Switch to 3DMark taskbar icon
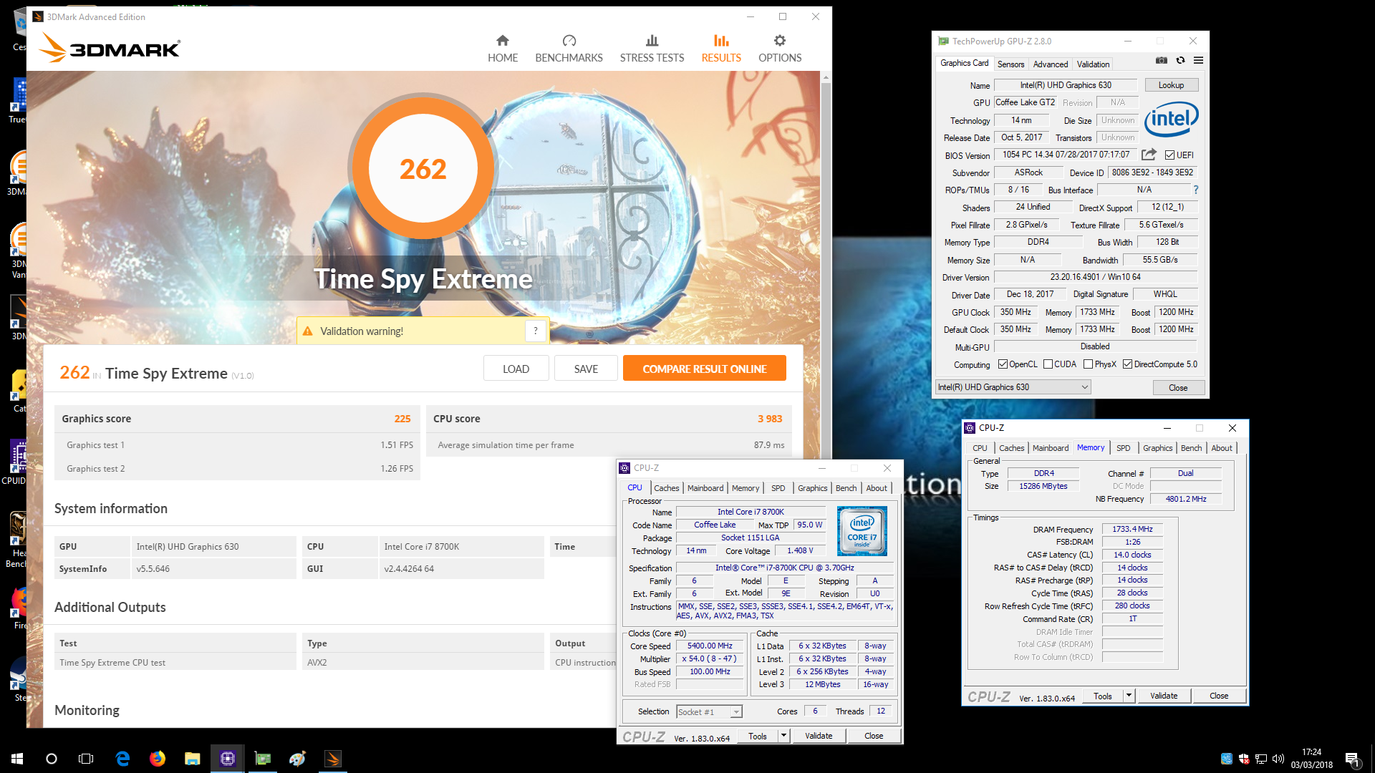The height and width of the screenshot is (773, 1375). 333,759
